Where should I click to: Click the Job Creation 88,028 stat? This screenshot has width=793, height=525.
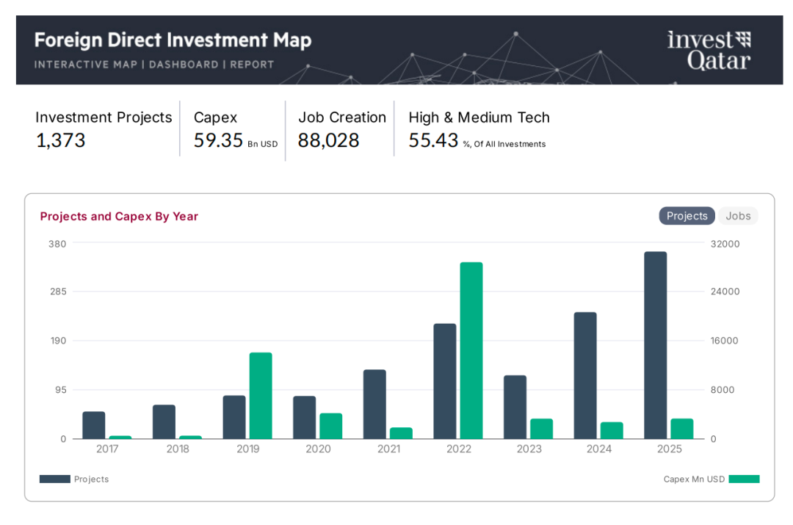click(x=341, y=128)
